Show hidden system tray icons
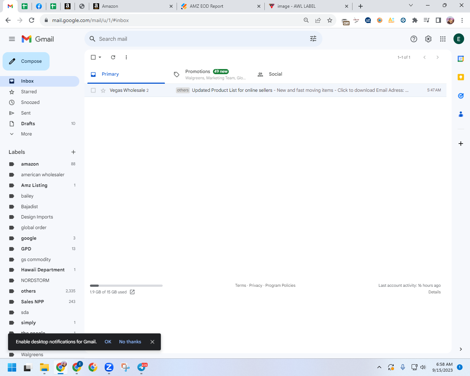470x376 pixels. 379,367
